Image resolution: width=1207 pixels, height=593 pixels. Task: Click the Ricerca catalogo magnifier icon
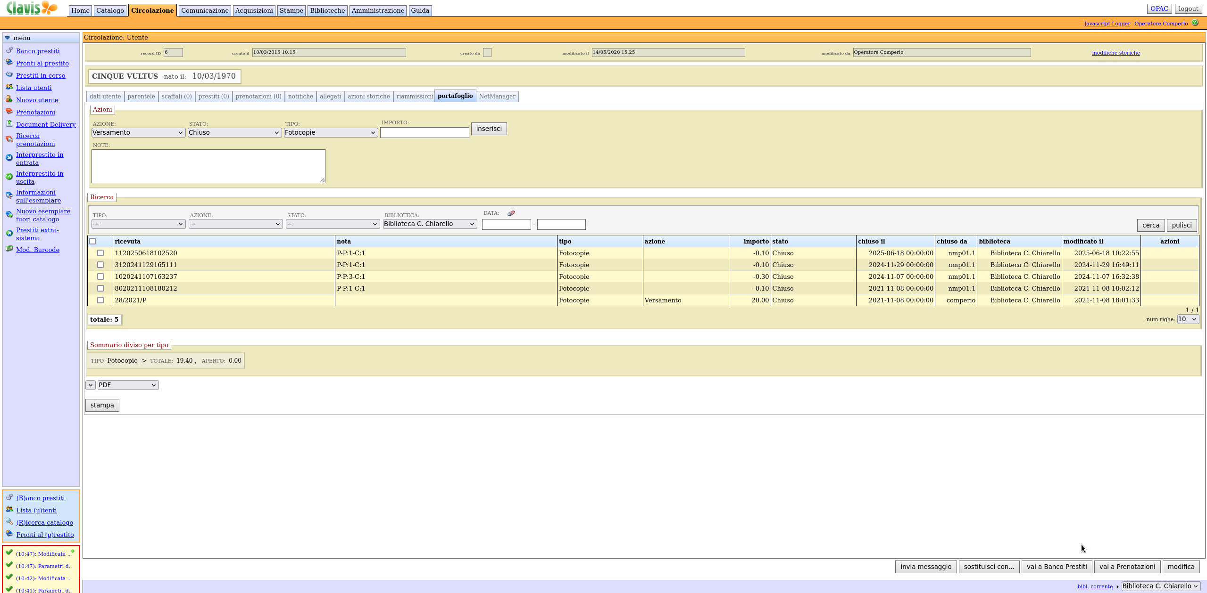point(9,521)
